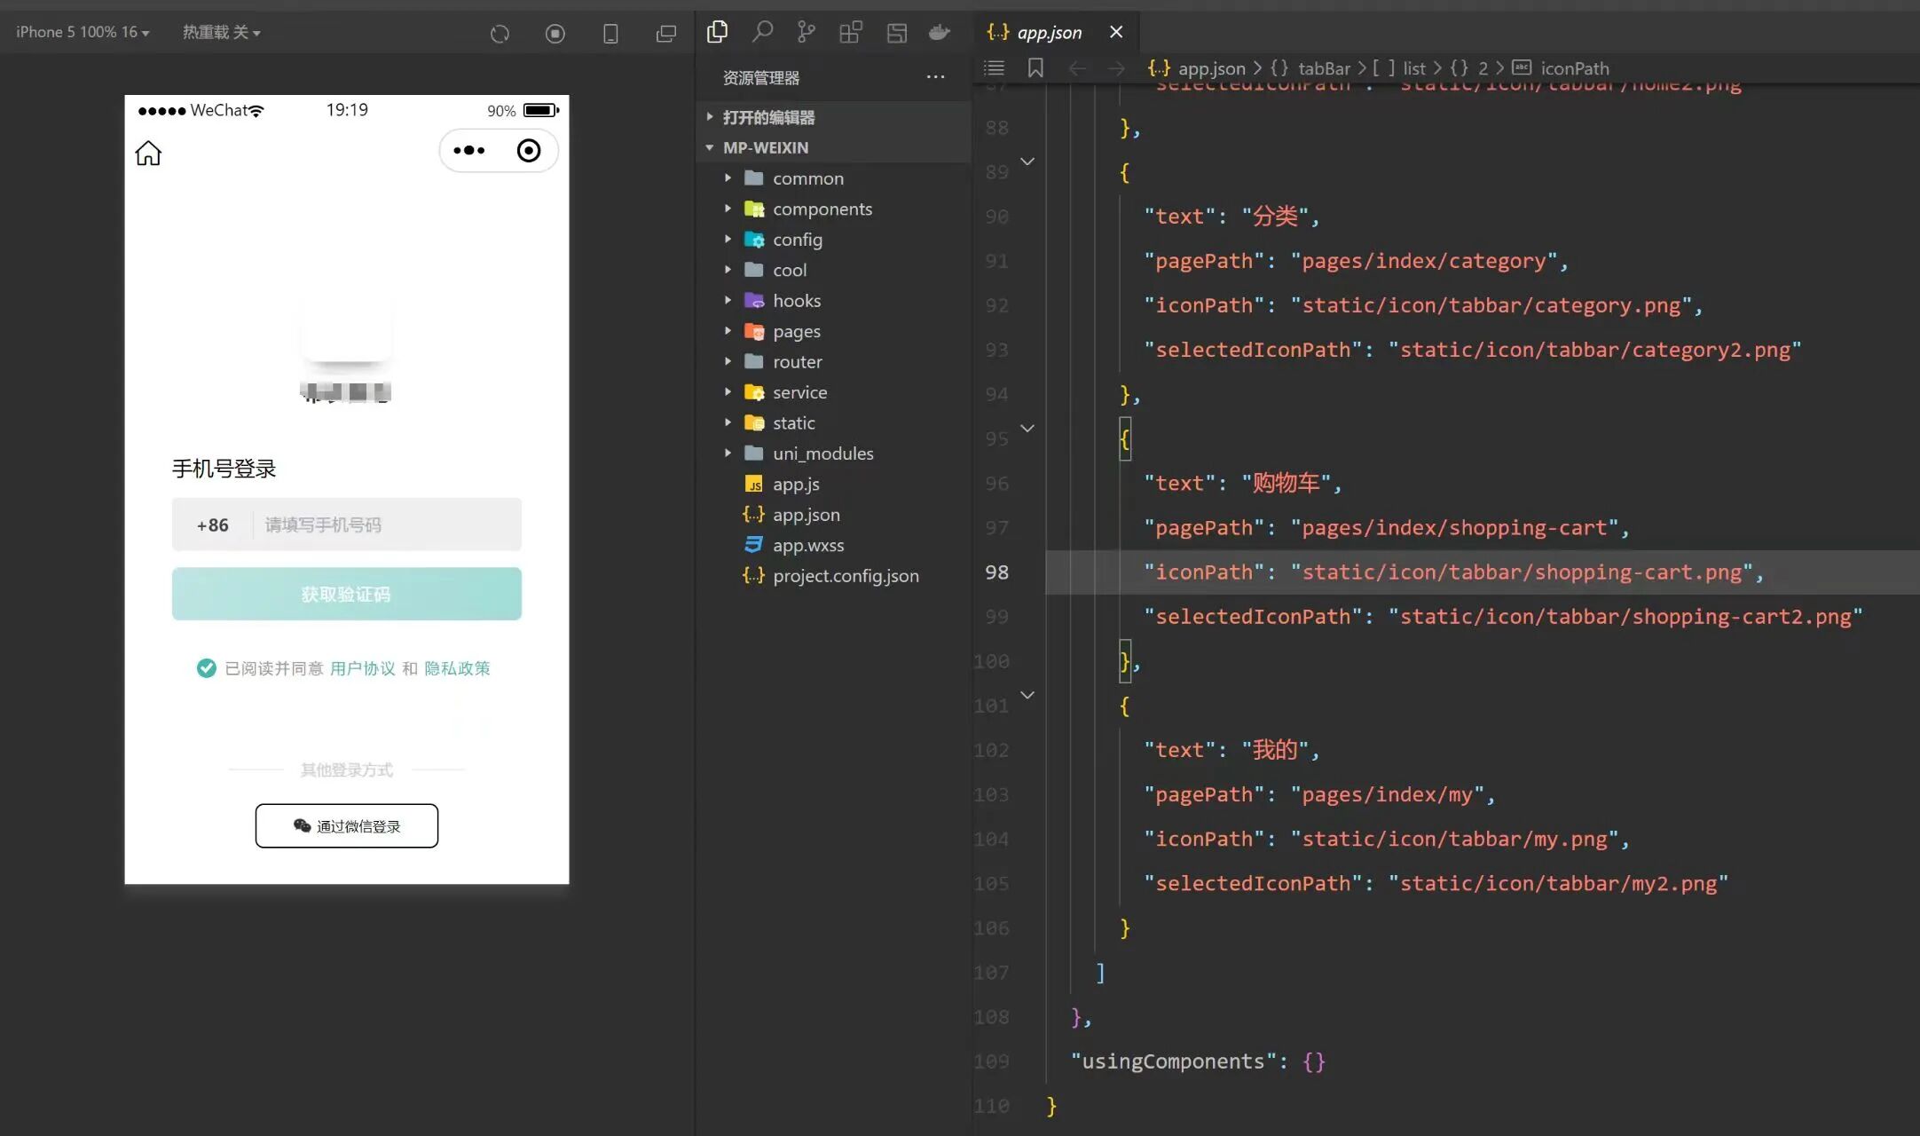This screenshot has width=1920, height=1136.
Task: Collapse the code fold arrow at line 95
Action: point(1027,429)
